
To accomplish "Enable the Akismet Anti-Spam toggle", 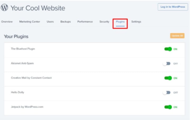I will click(167, 64).
